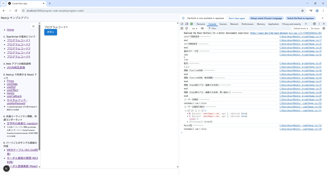Open the プログラムコード3 sidebar link
This screenshot has width=327, height=175.
[x=18, y=48]
